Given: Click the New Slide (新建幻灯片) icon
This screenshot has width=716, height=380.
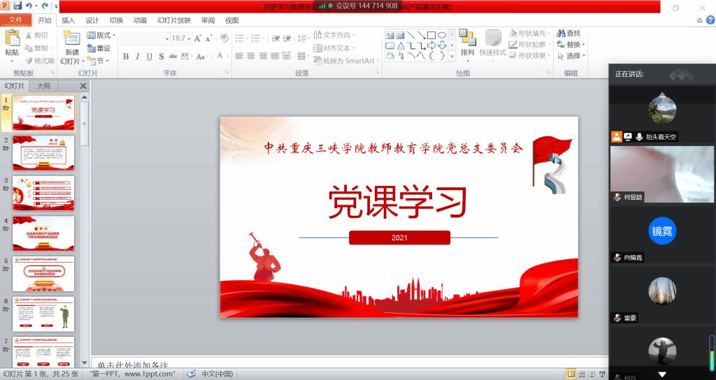Looking at the screenshot, I should [71, 41].
